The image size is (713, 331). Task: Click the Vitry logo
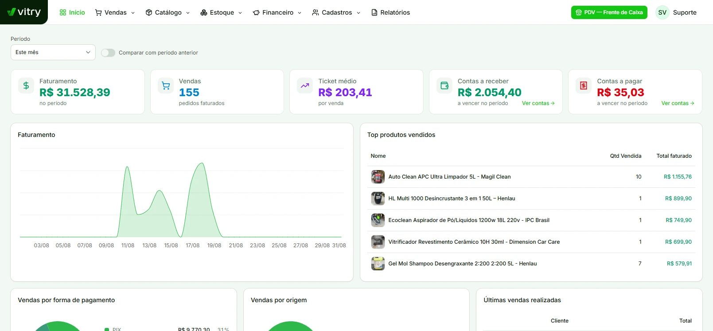(24, 12)
